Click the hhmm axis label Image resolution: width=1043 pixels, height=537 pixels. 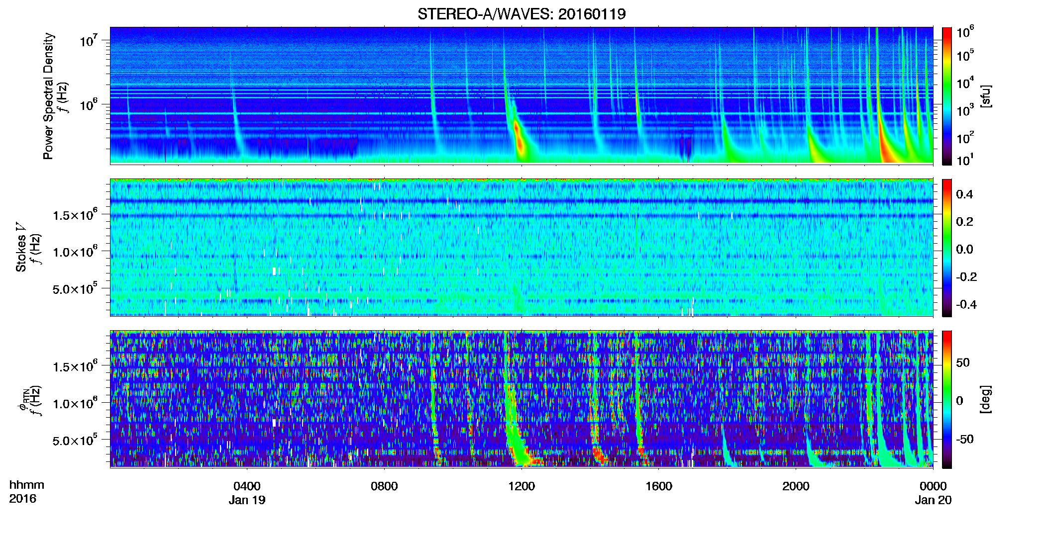tap(26, 485)
